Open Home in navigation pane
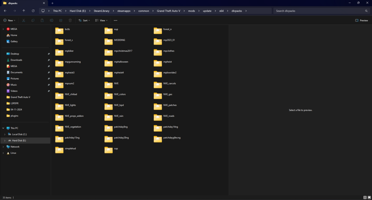The image size is (372, 200). click(14, 35)
